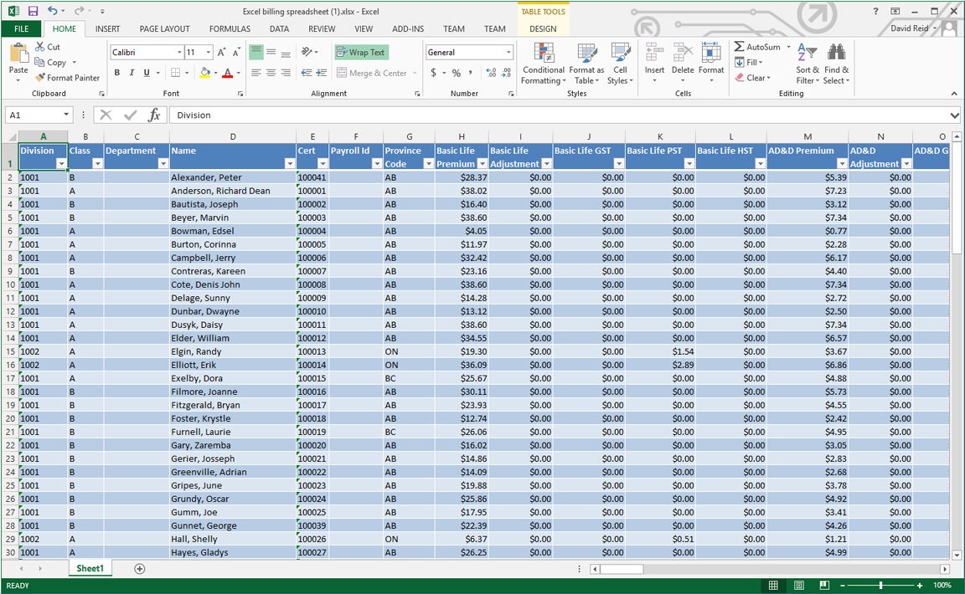
Task: Toggle italic formatting
Action: 131,74
